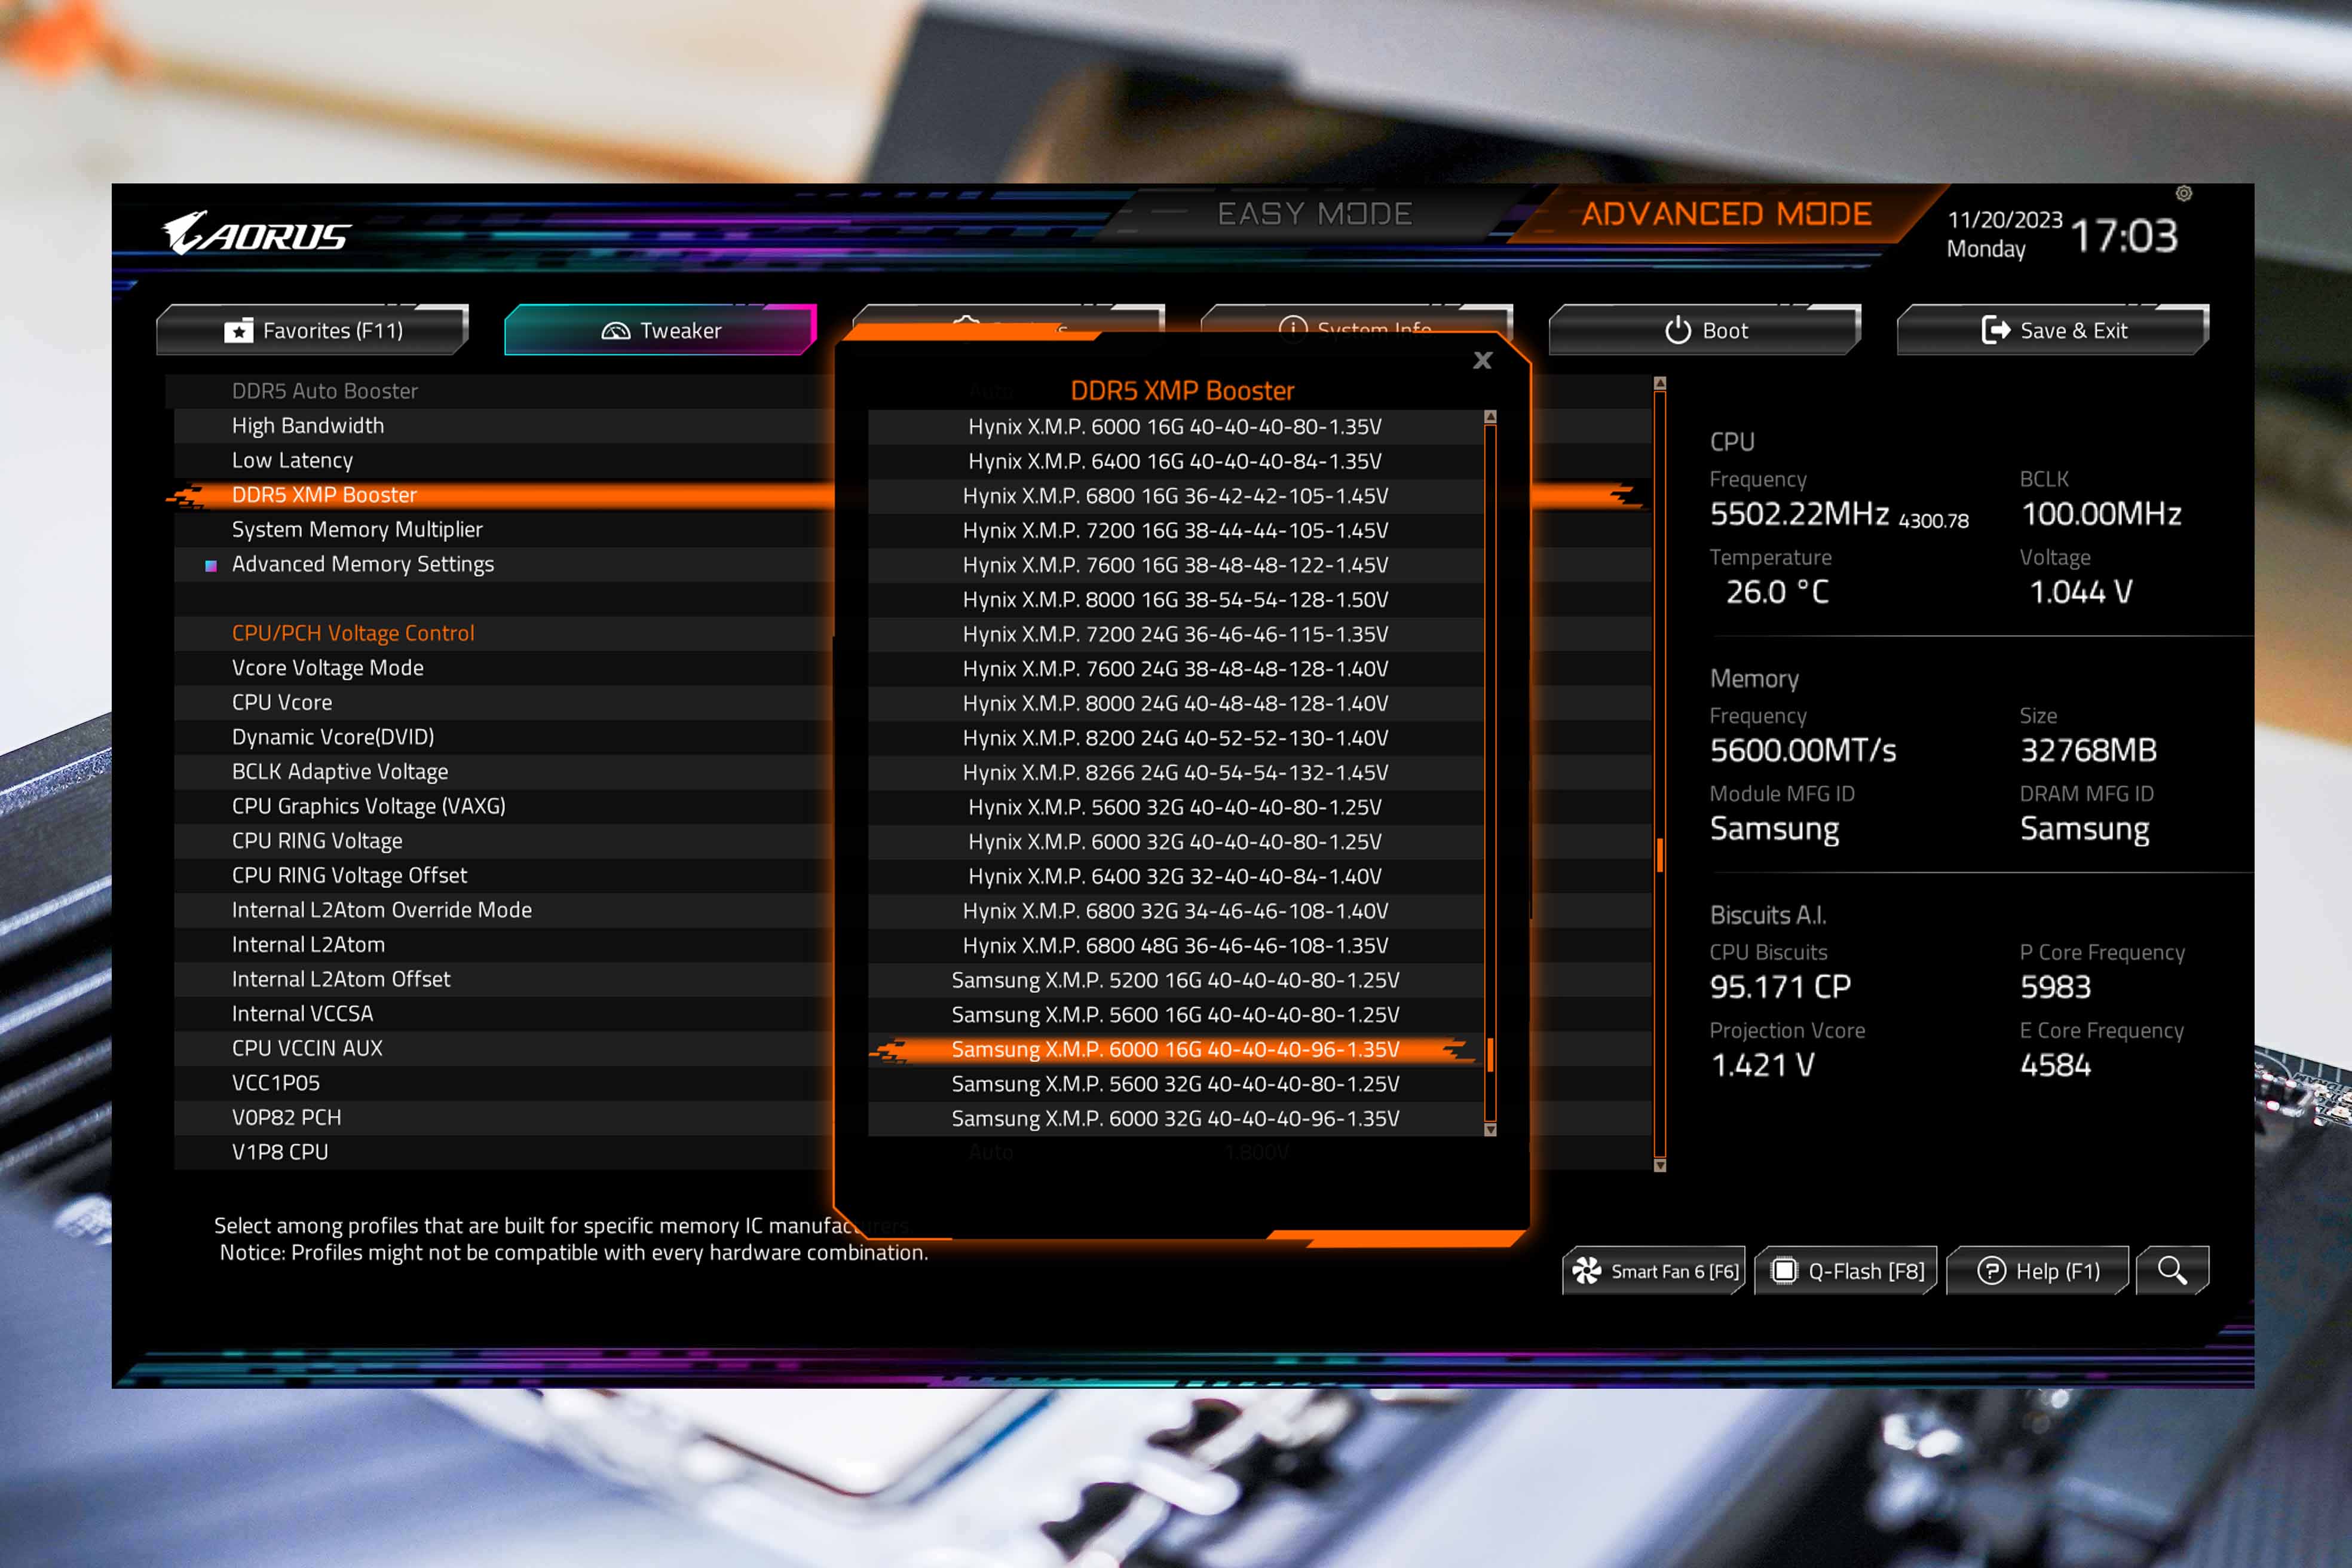Select Hynix X.M.P. 8200 24G 40-52-52-130-1.40V
The image size is (2352, 1568).
[1175, 738]
